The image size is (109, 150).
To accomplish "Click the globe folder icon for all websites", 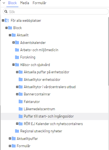I will [7, 20].
